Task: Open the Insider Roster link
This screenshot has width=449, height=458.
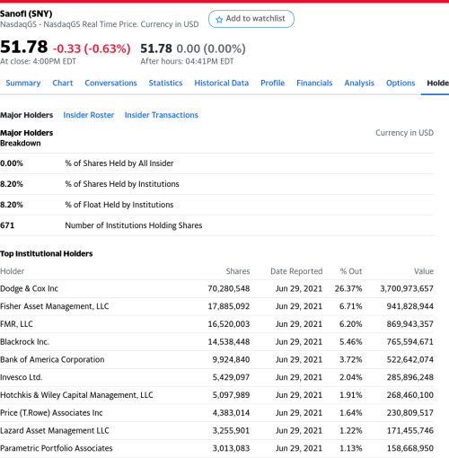Action: [89, 115]
